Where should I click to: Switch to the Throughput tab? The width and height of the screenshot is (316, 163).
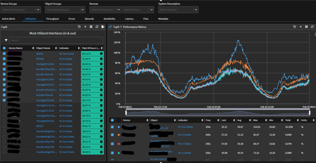[52, 19]
